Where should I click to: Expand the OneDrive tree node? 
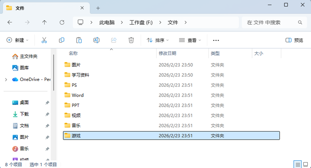tap(6, 80)
